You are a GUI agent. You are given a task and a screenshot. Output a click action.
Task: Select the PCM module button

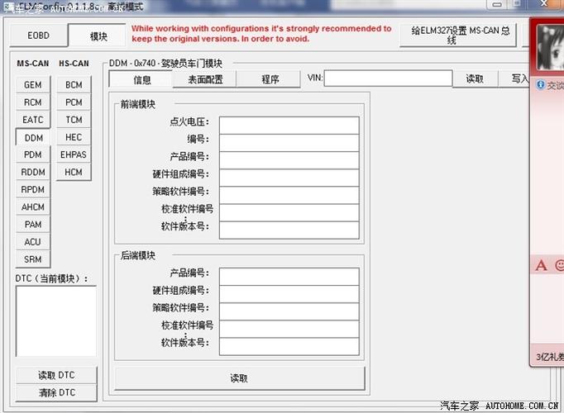(74, 102)
